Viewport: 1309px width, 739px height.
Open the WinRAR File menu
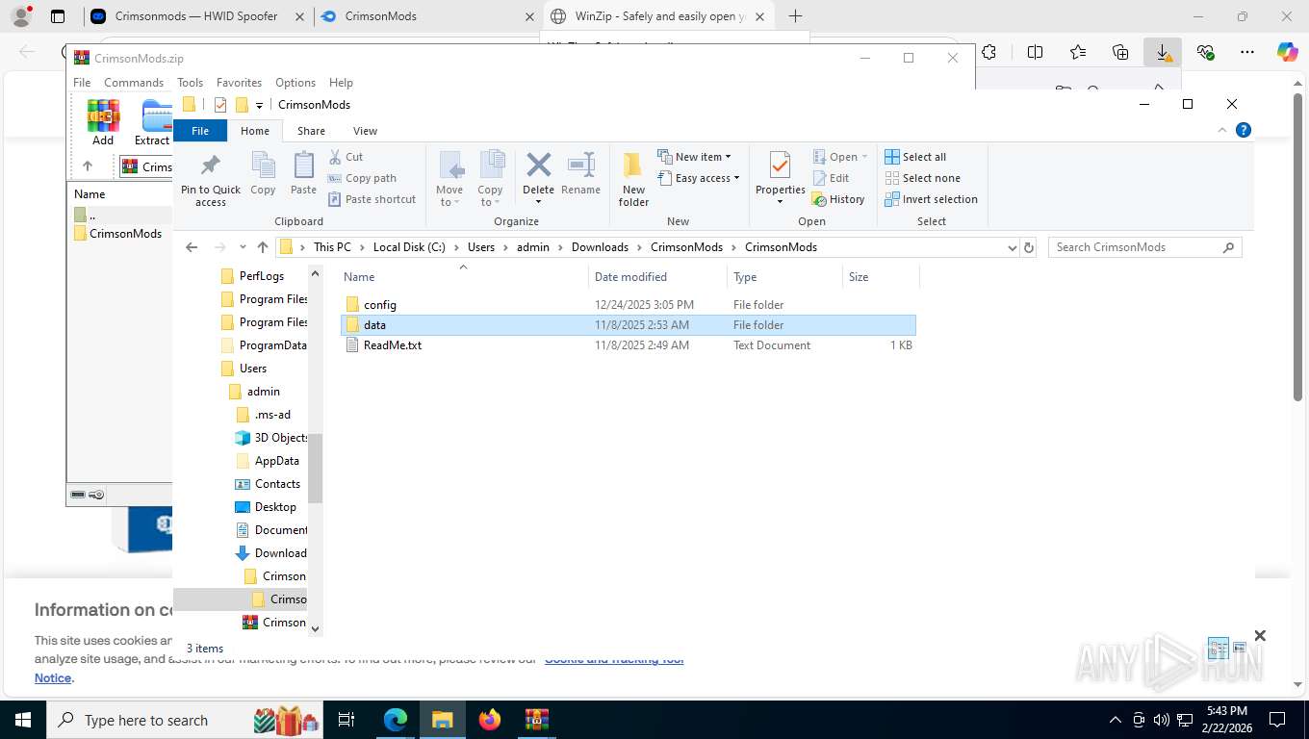pos(82,83)
